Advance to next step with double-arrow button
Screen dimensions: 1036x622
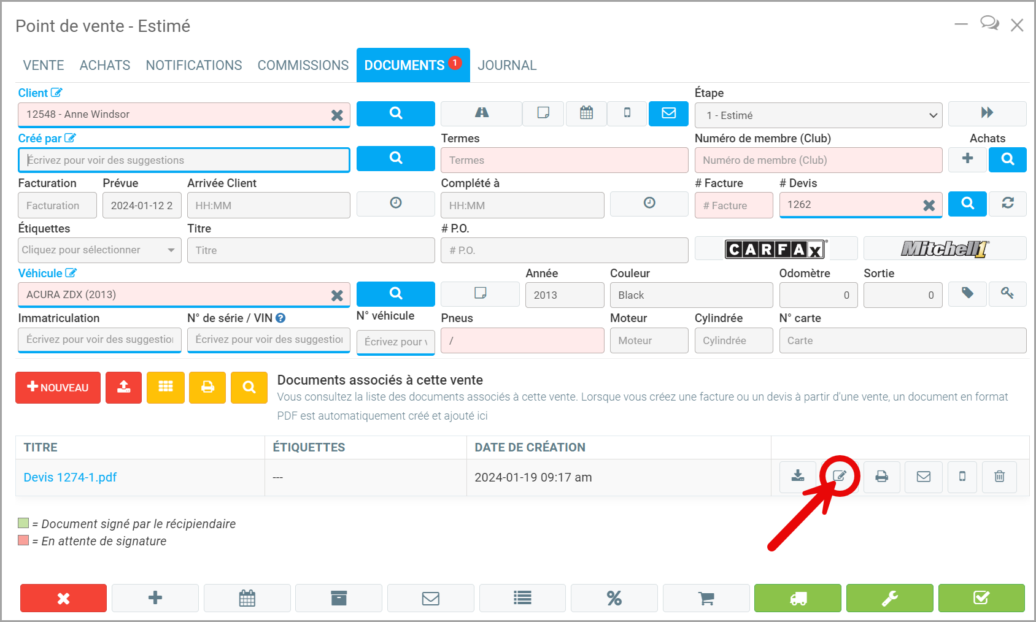(987, 113)
